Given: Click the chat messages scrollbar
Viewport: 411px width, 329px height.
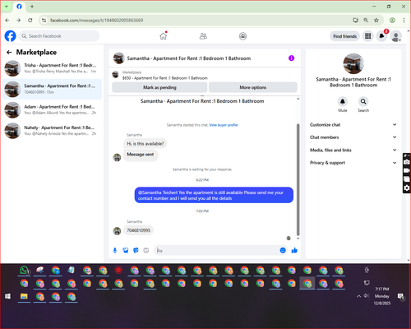Looking at the screenshot, I should 298,179.
